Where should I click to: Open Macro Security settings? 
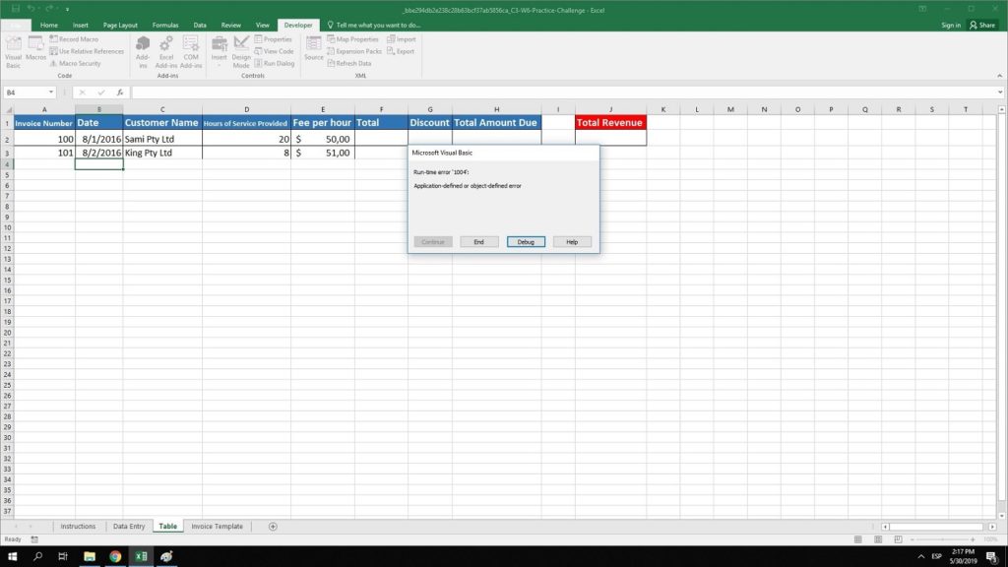[79, 62]
